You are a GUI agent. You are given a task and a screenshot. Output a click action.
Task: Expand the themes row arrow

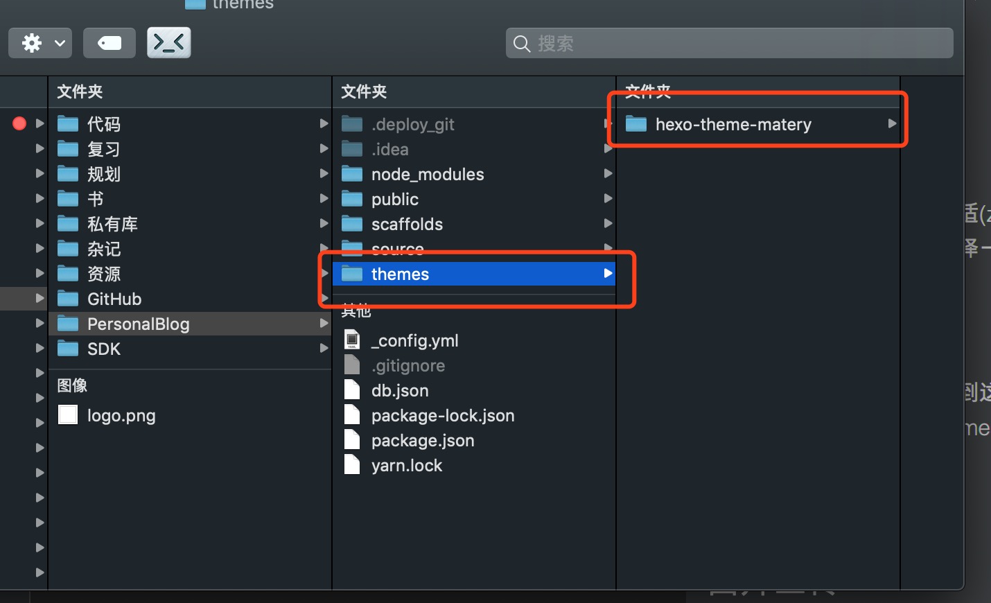coord(608,273)
